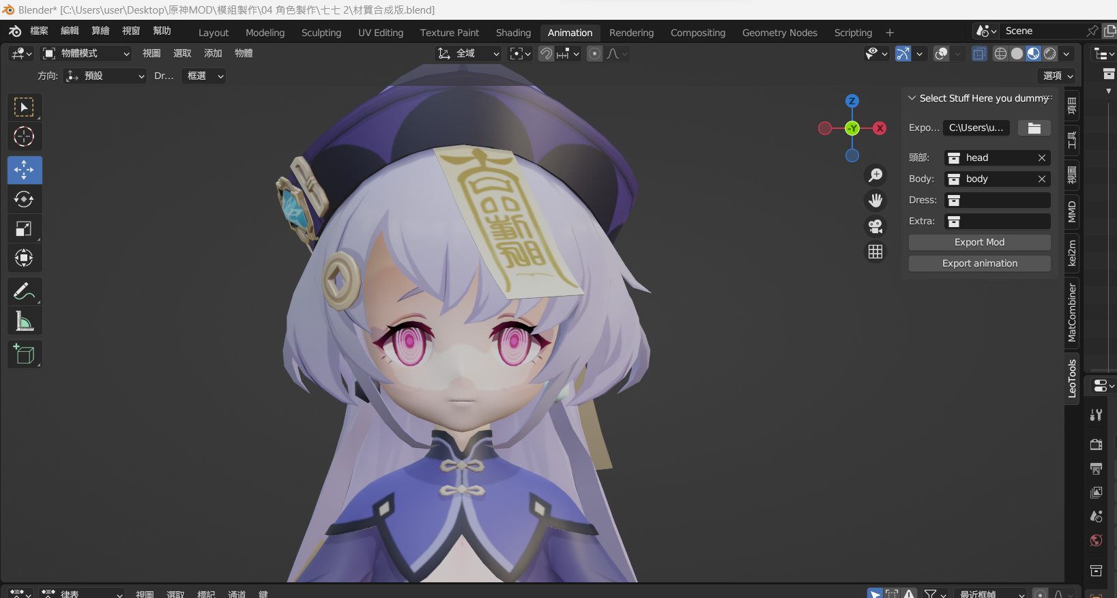Image resolution: width=1117 pixels, height=598 pixels.
Task: Click the Extra collection field
Action: coord(997,221)
